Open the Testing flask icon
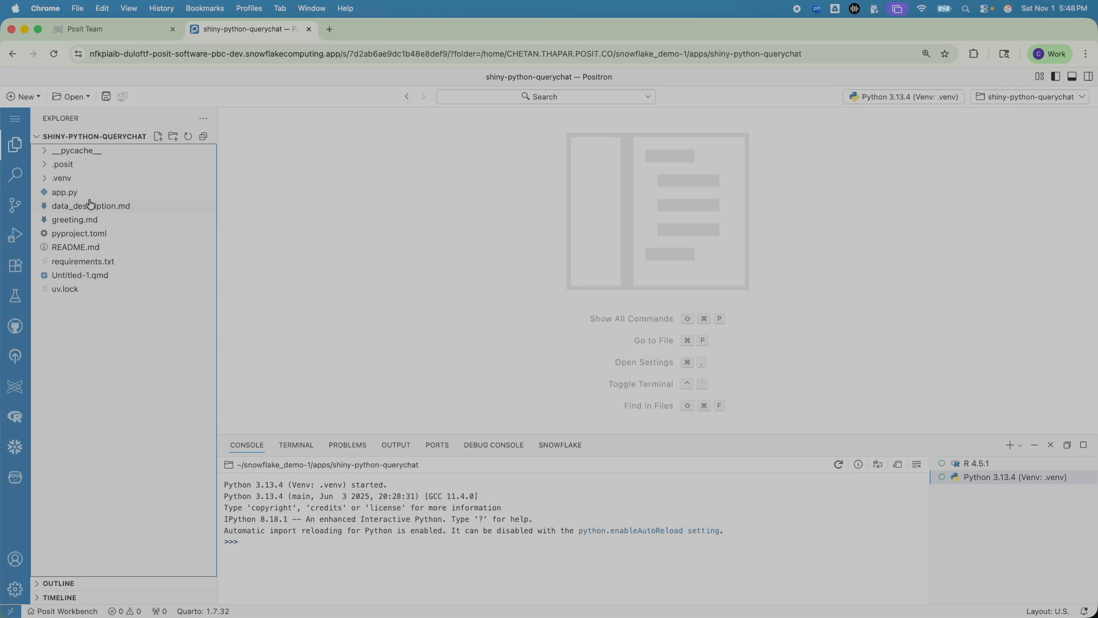 pyautogui.click(x=15, y=296)
